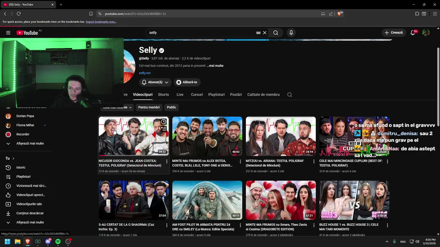Search within channel using the magnifier icon
Viewport: 440px width, 247px height.
click(289, 95)
